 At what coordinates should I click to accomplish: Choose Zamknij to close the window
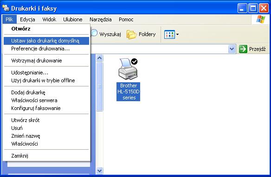coord(46,156)
